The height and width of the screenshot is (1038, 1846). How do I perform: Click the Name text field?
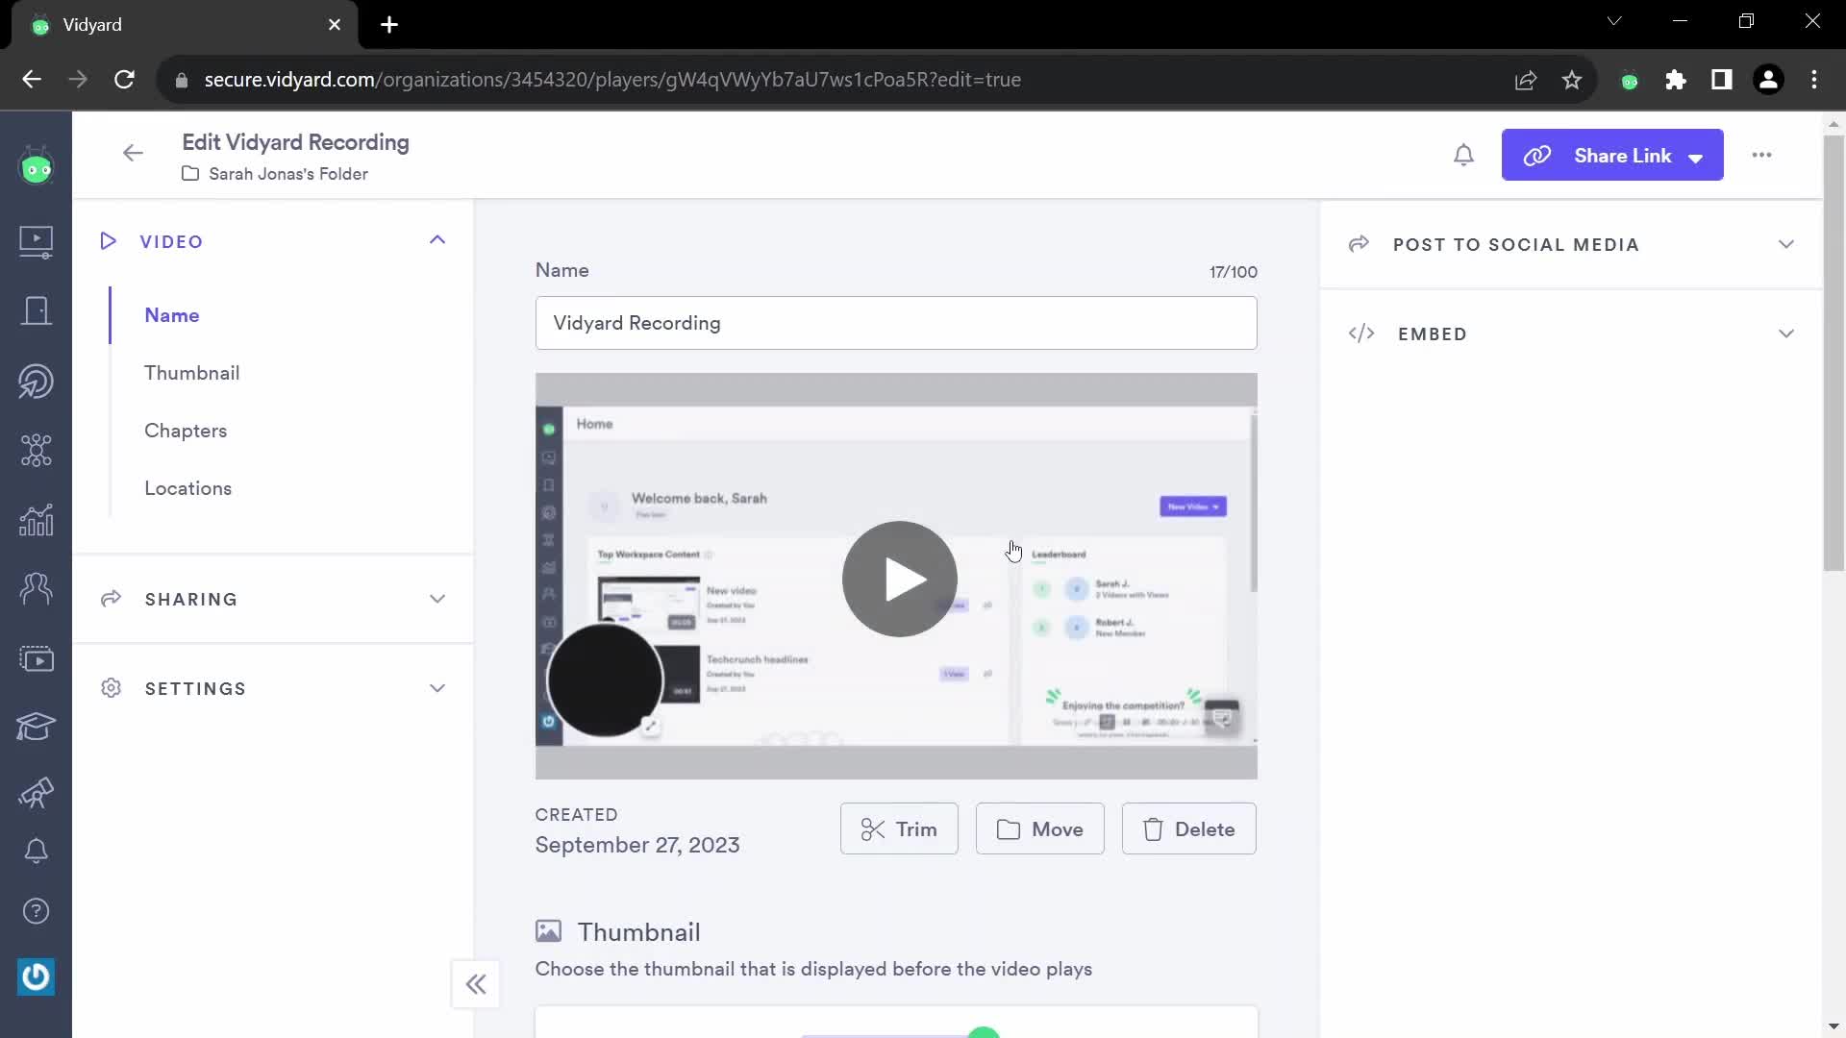896,323
